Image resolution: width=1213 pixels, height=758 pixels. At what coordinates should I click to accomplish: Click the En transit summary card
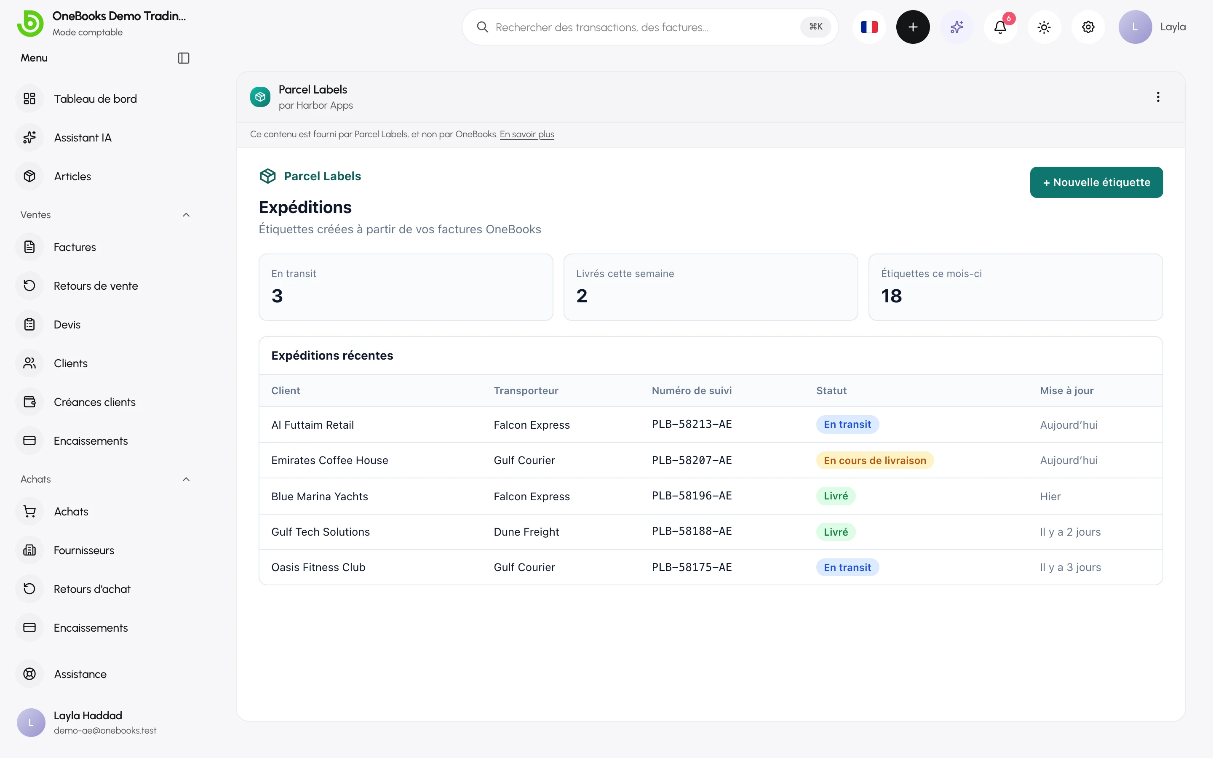pos(406,287)
